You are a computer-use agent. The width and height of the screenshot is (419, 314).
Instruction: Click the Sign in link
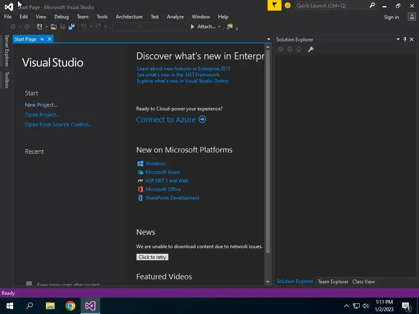point(391,17)
